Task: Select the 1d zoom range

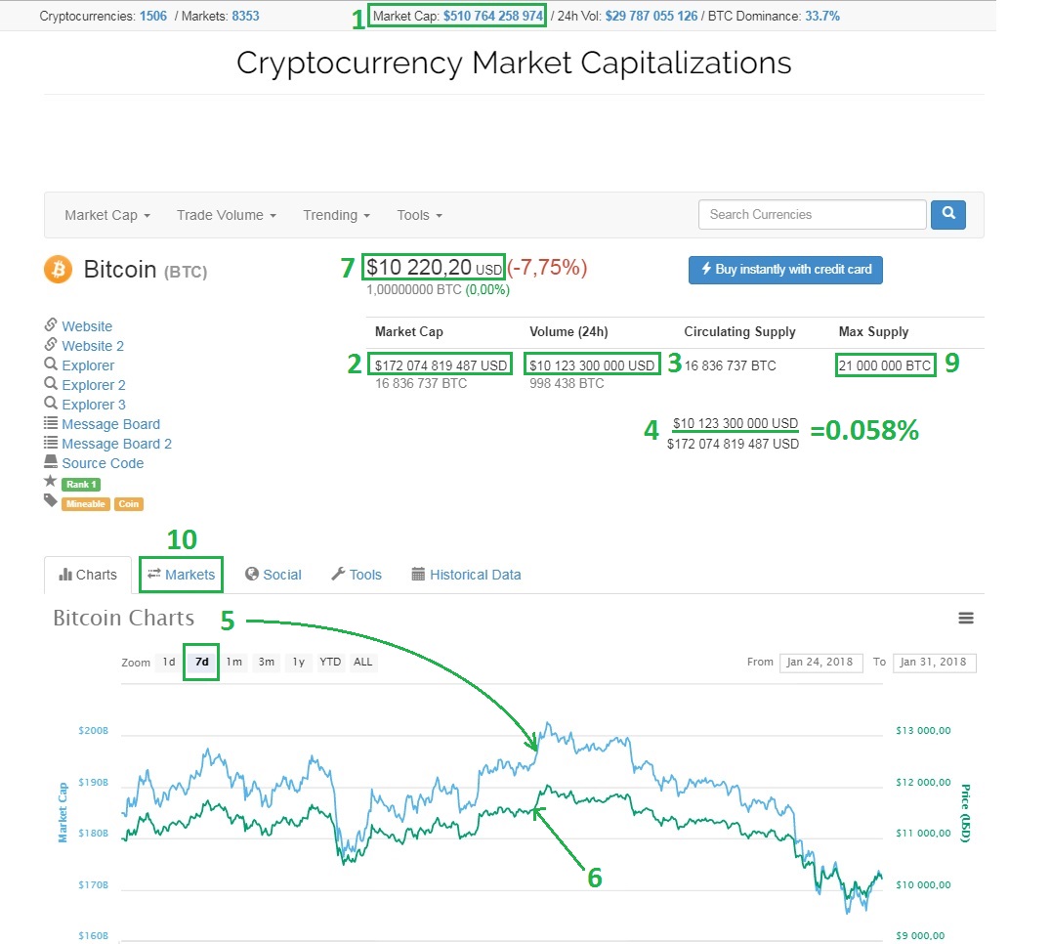Action: click(169, 662)
